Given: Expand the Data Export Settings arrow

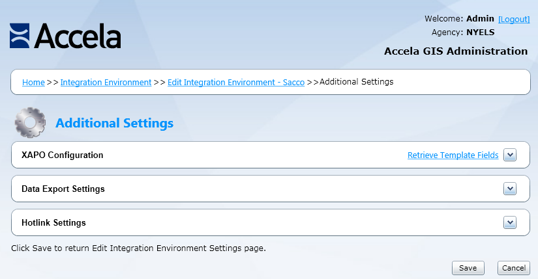Looking at the screenshot, I should pyautogui.click(x=510, y=189).
